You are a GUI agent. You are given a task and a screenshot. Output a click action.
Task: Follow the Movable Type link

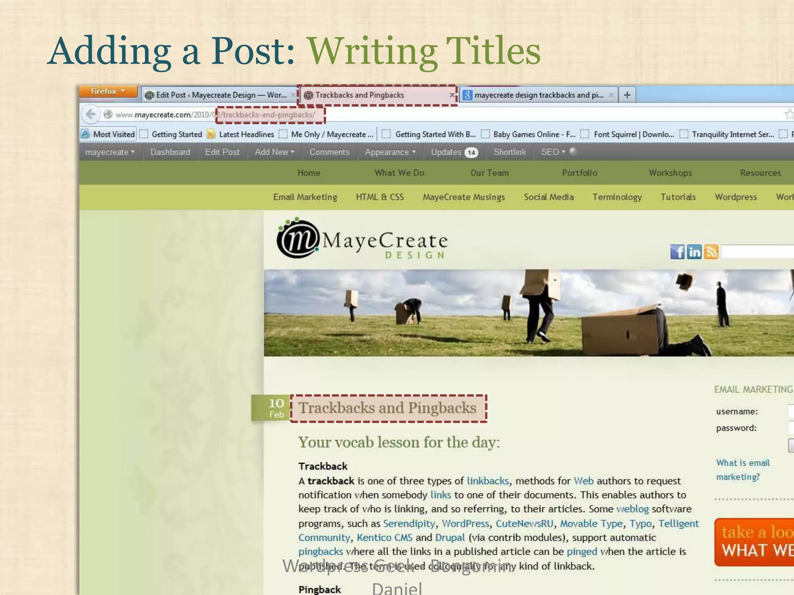pyautogui.click(x=591, y=524)
